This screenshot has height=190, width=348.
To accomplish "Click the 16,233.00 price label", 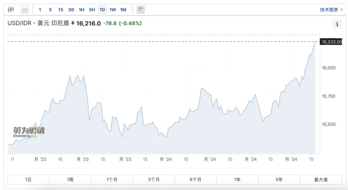I will (331, 42).
